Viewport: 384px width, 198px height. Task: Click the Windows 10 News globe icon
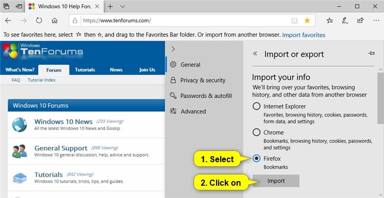pyautogui.click(x=19, y=124)
